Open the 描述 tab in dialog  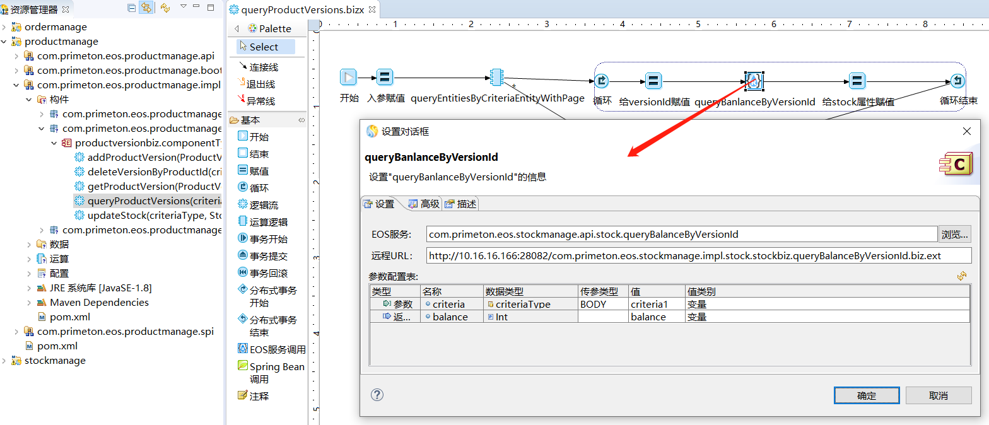[x=461, y=204]
